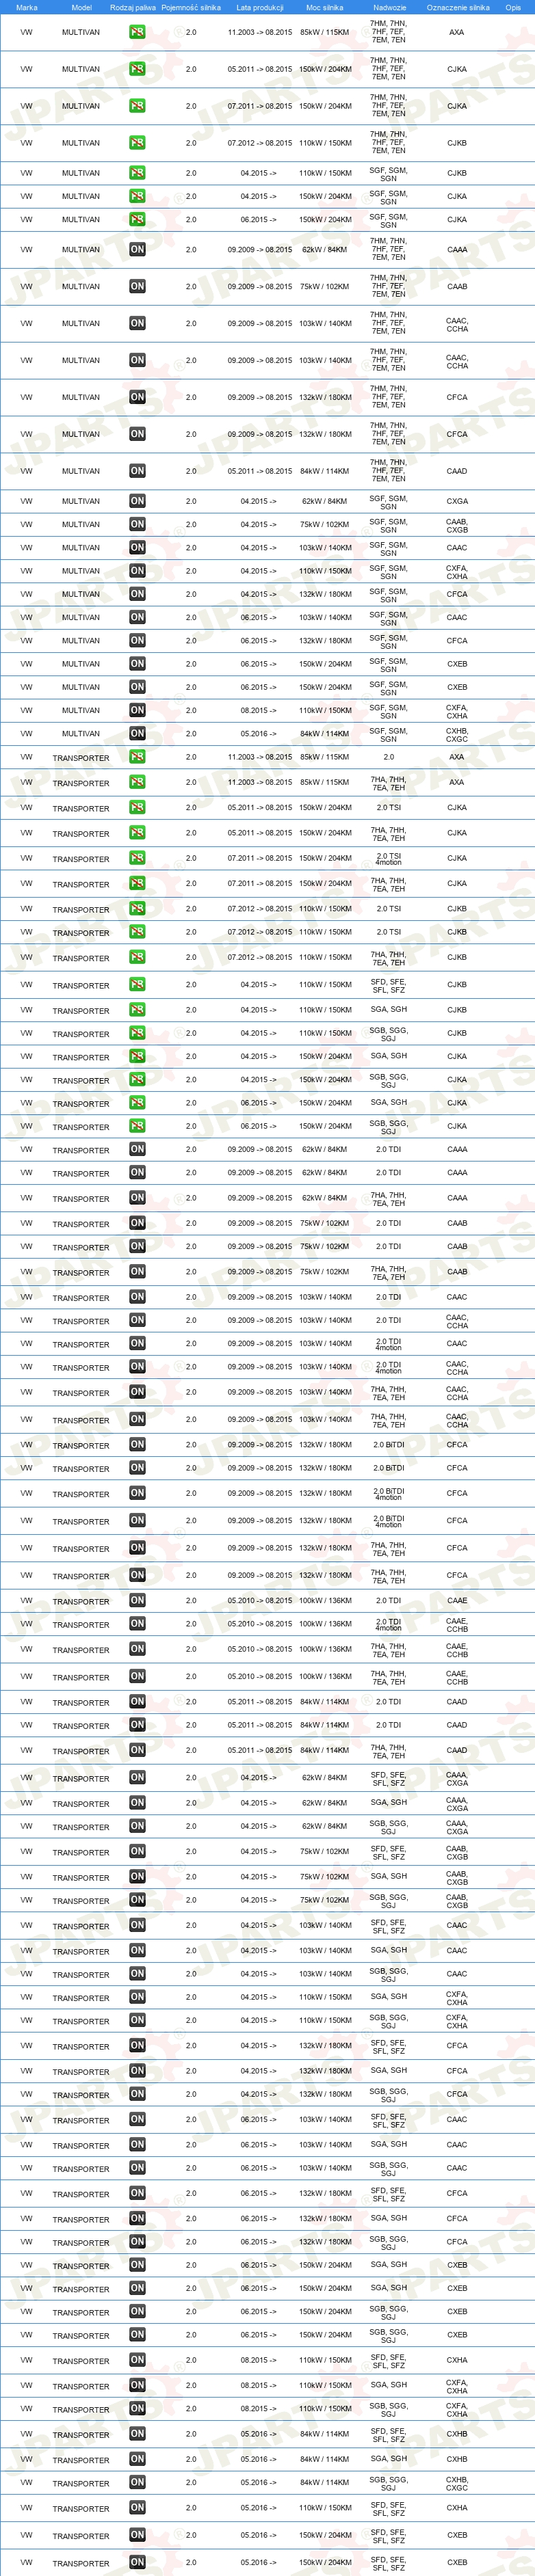The height and width of the screenshot is (2576, 535).
Task: Click the Opis column header
Action: coord(513,7)
